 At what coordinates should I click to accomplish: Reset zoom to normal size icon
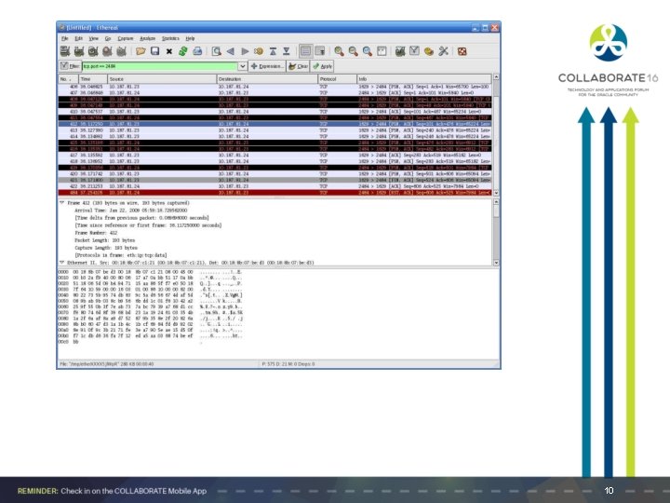[367, 51]
